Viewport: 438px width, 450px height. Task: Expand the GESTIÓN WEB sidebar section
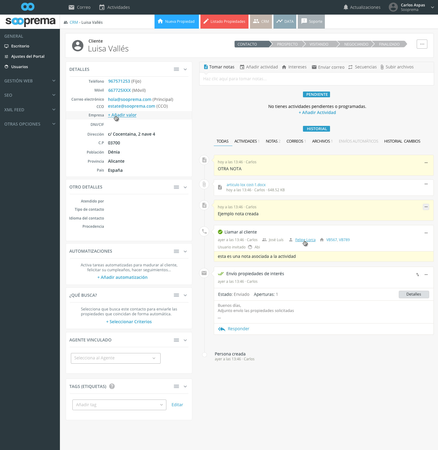click(x=30, y=81)
